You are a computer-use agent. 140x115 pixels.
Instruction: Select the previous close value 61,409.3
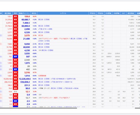pos(131,20)
